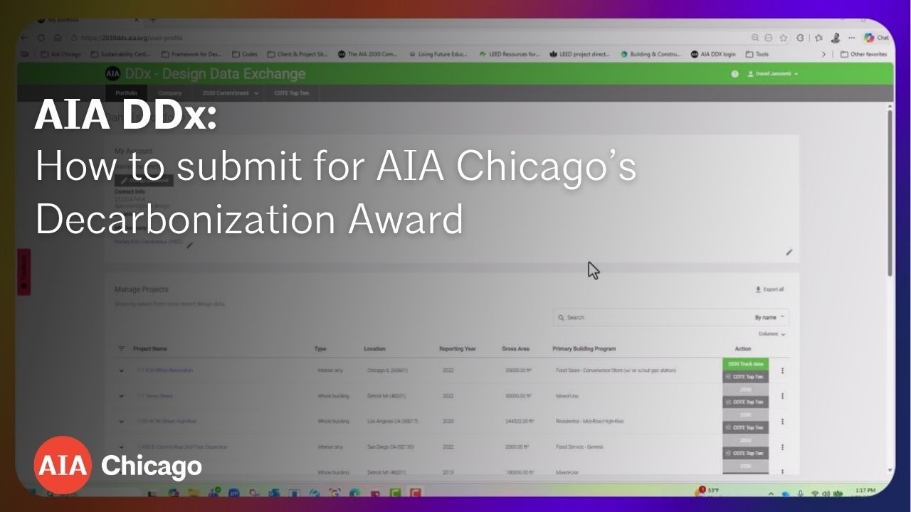Open 1120 W 7th Street High-Rise project

click(167, 422)
